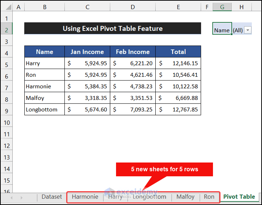The image size is (262, 205).
Task: Click Feb Income value 7,093.25
Action: tap(133, 110)
